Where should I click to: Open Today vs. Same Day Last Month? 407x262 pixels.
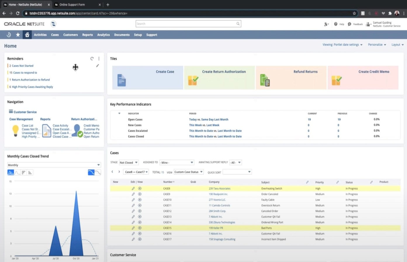click(x=209, y=119)
